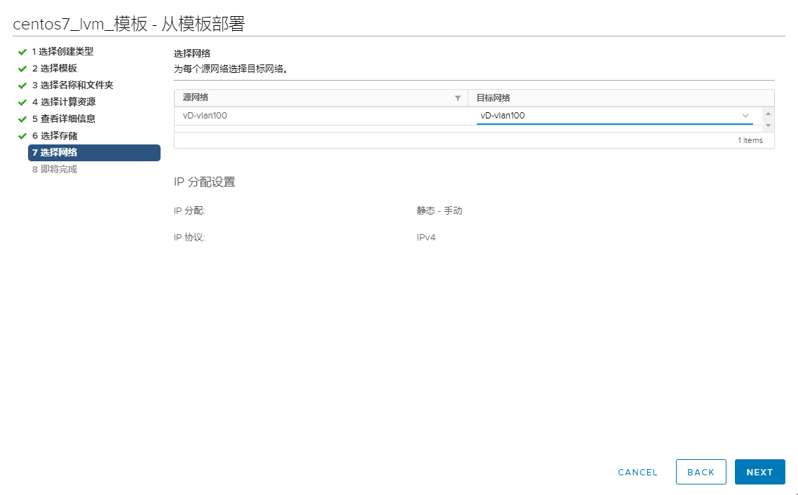Screen dimensions: 798x495
Task: Click the green checkmark beside 选择创建类型
Action: click(22, 52)
